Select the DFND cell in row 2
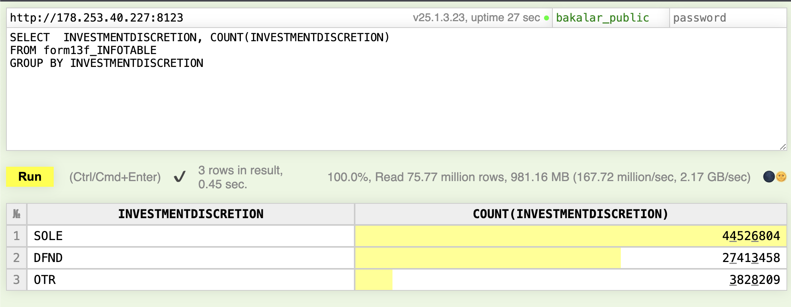The width and height of the screenshot is (791, 307). [x=48, y=258]
